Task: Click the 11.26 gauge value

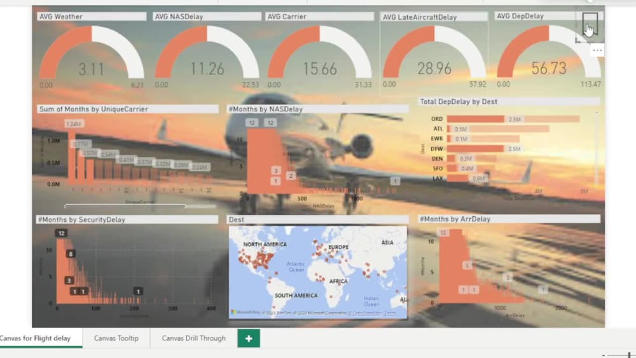Action: pos(207,69)
